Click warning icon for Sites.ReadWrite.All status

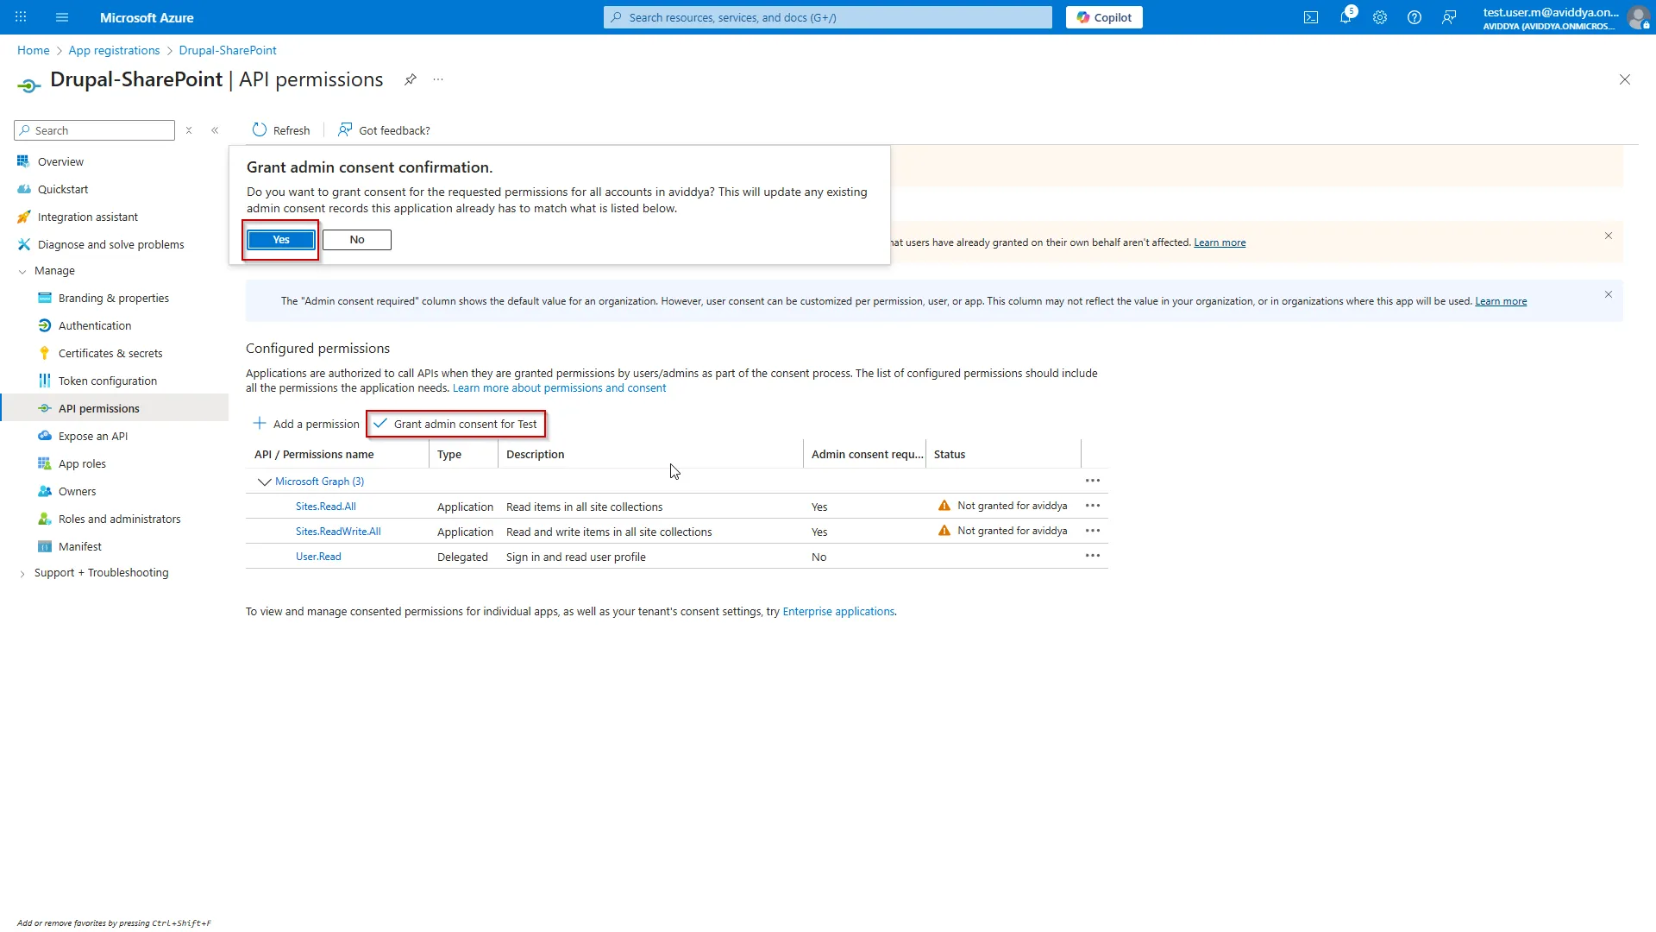click(x=944, y=531)
